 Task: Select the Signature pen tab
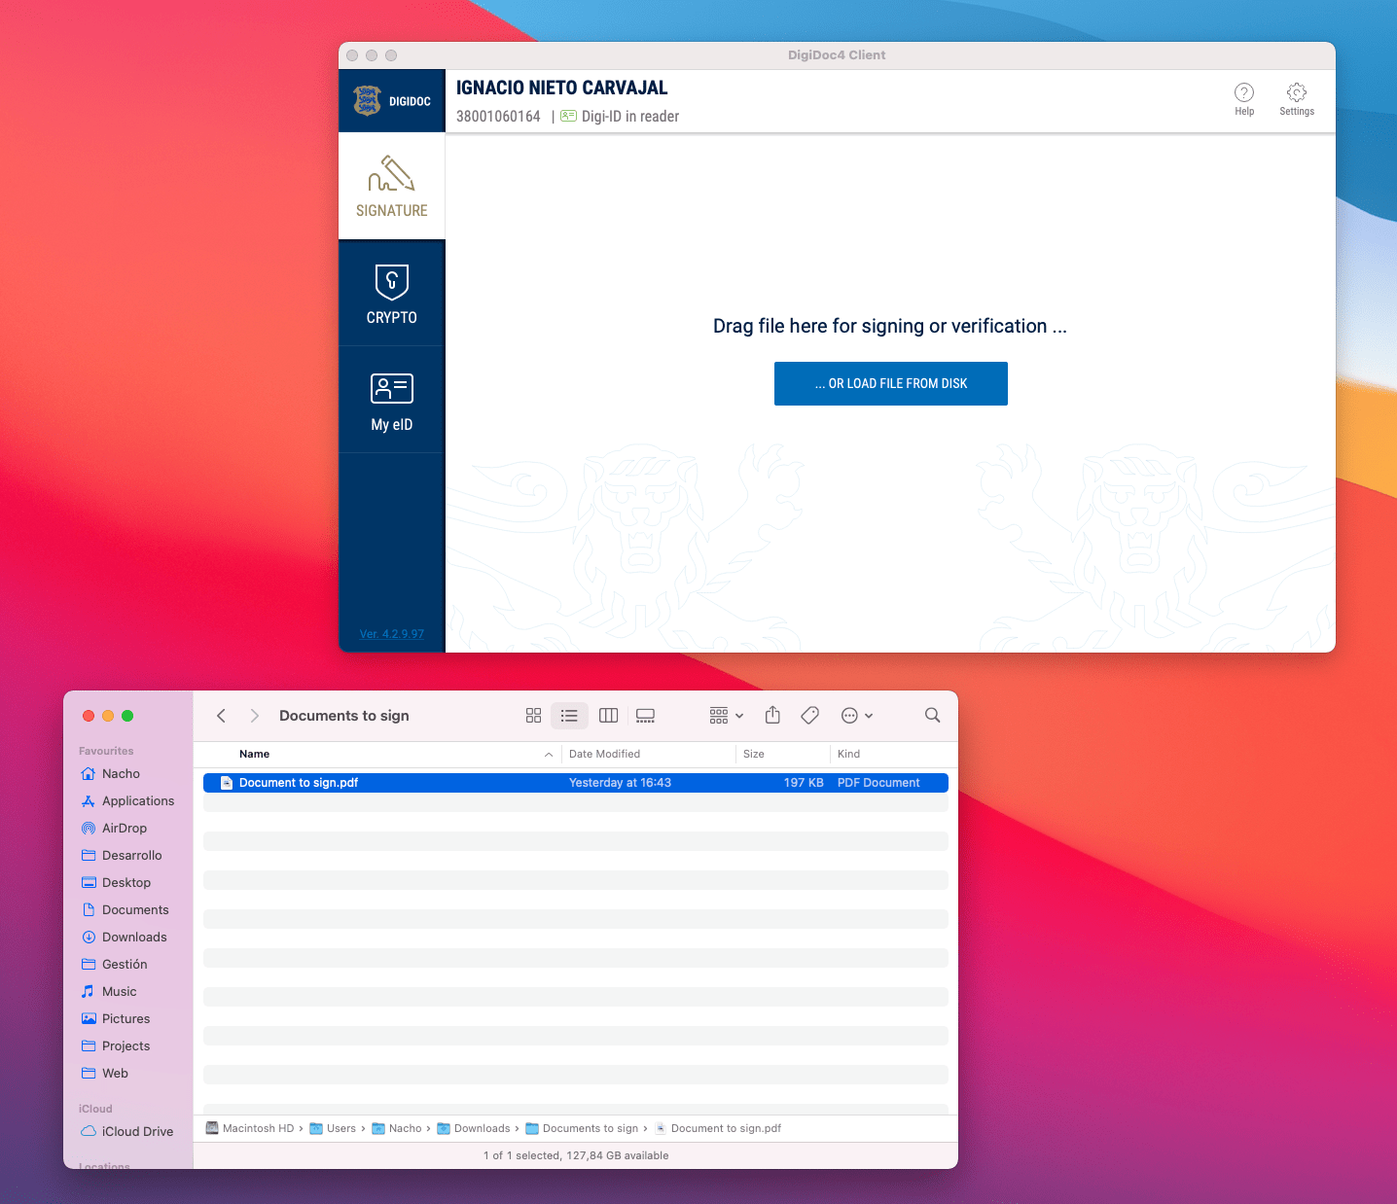click(391, 186)
